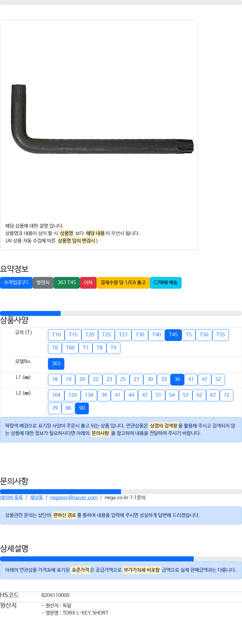
Task: Pick the T9 size button
Action: (x=114, y=348)
